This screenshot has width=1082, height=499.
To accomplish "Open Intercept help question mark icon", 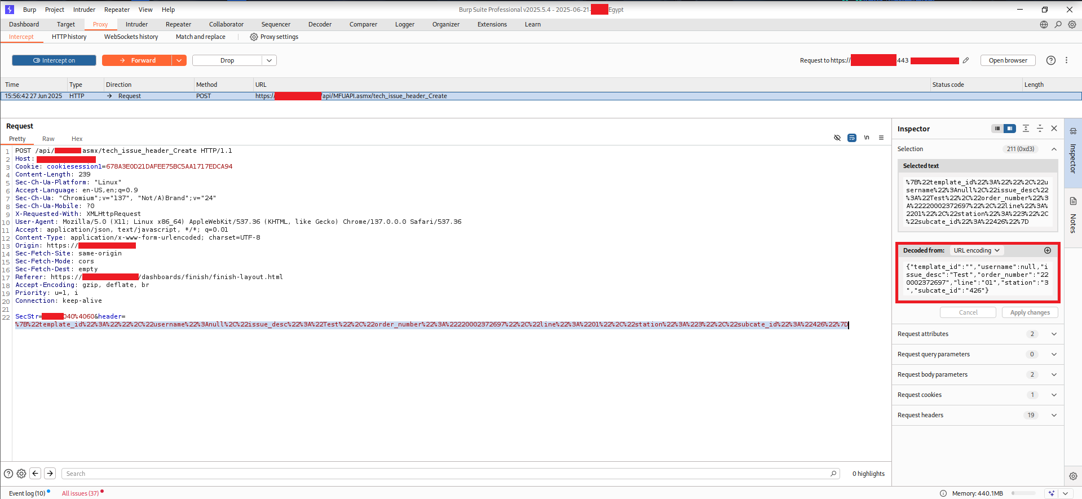I will click(x=1051, y=60).
